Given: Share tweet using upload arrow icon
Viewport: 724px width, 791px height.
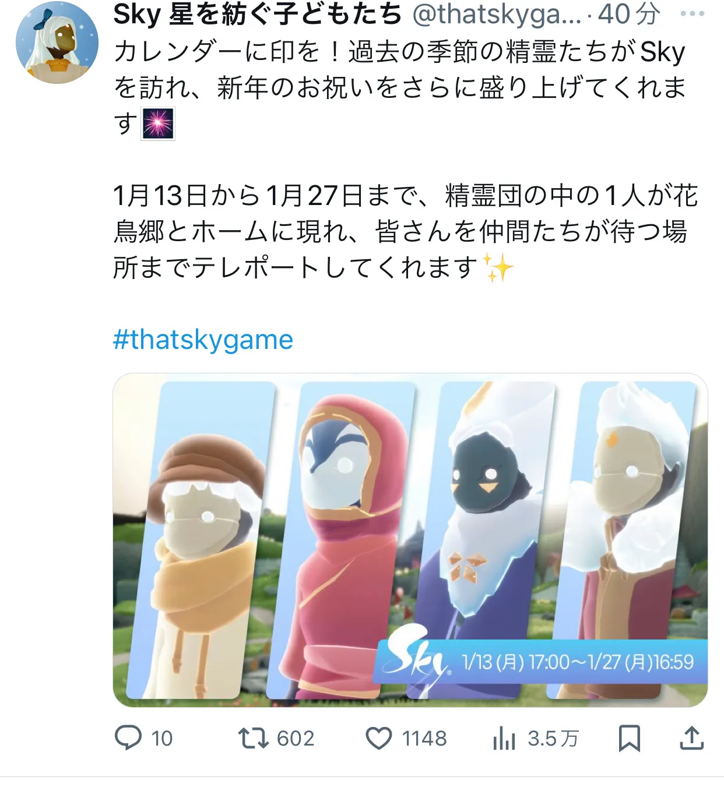Looking at the screenshot, I should pyautogui.click(x=692, y=737).
